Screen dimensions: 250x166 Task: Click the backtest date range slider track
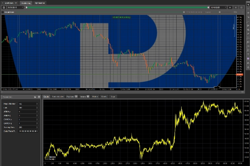click(117, 7)
